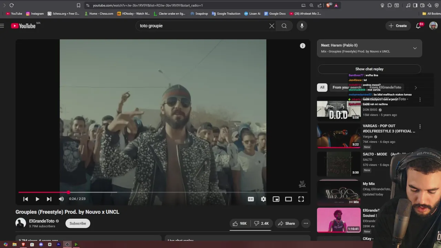Screen dimensions: 441x248
Task: Click the share page icon in the address bar
Action: click(x=320, y=5)
